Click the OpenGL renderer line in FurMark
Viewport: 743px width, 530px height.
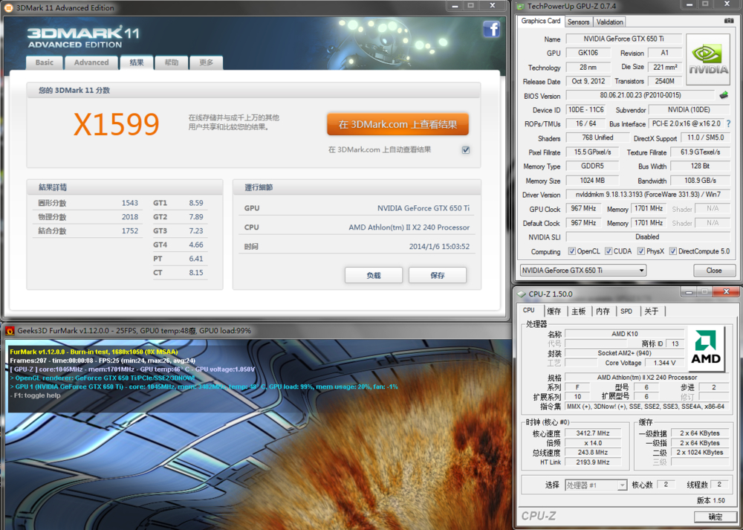pyautogui.click(x=103, y=378)
